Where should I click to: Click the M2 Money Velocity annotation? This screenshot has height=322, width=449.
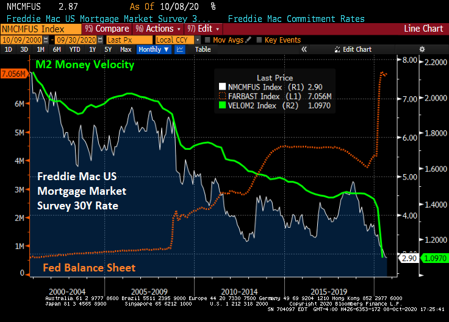click(x=85, y=65)
